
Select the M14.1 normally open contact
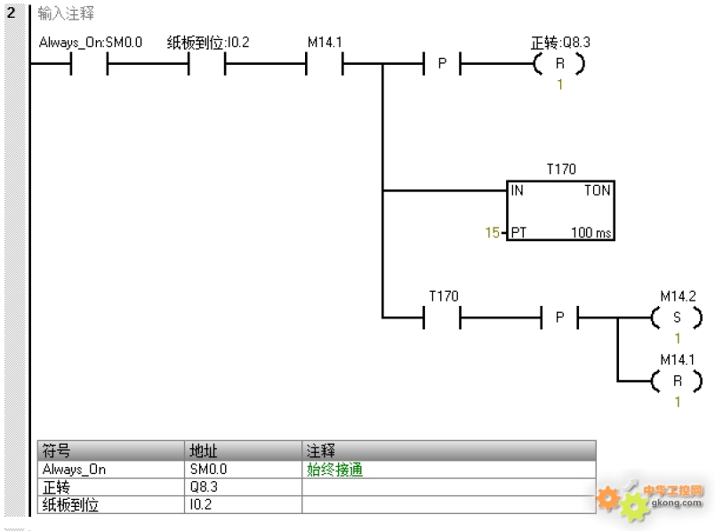[x=325, y=63]
